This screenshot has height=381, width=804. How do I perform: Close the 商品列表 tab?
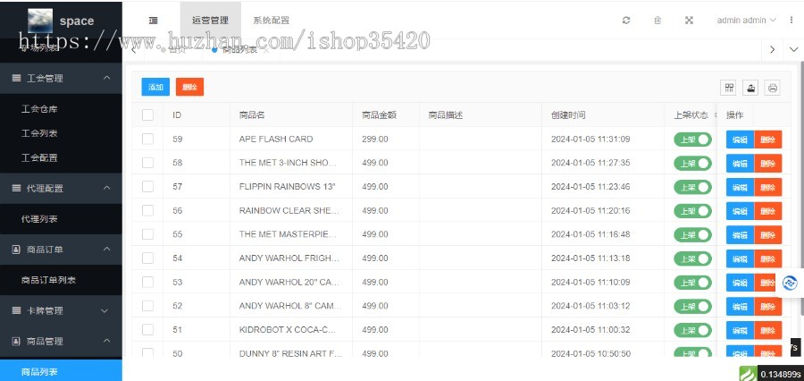pyautogui.click(x=266, y=50)
